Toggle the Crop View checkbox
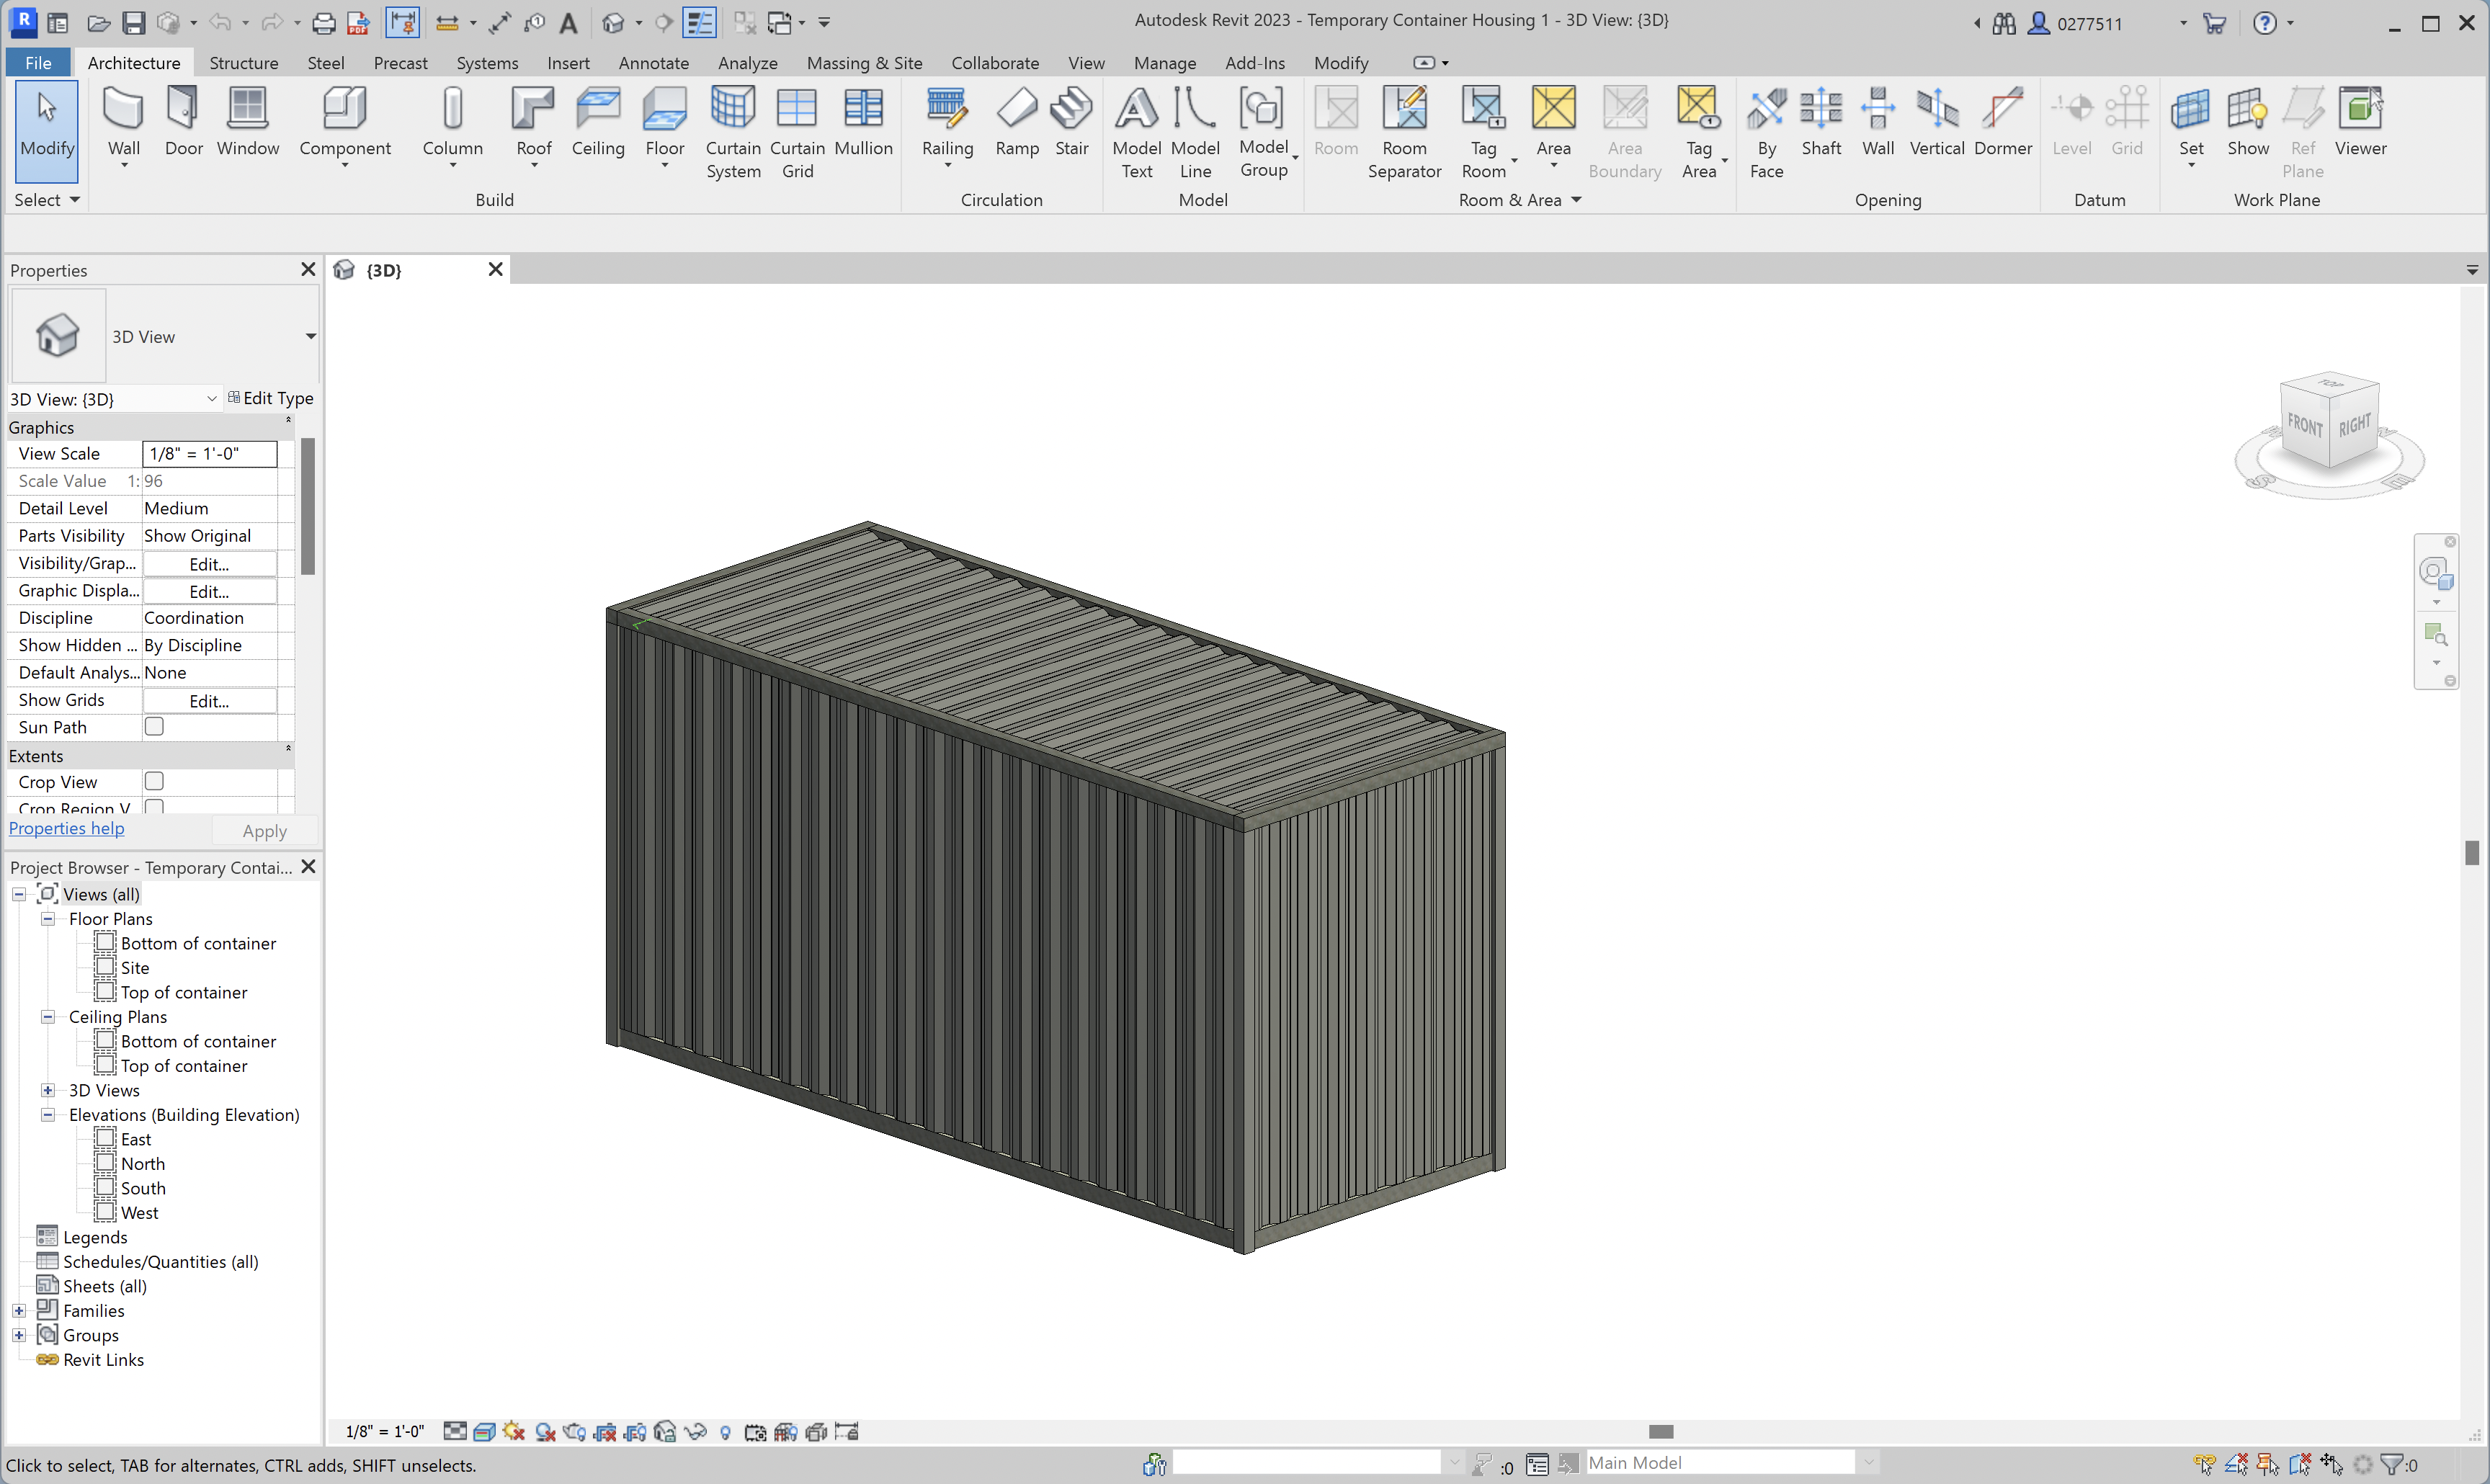The width and height of the screenshot is (2490, 1484). pos(154,781)
